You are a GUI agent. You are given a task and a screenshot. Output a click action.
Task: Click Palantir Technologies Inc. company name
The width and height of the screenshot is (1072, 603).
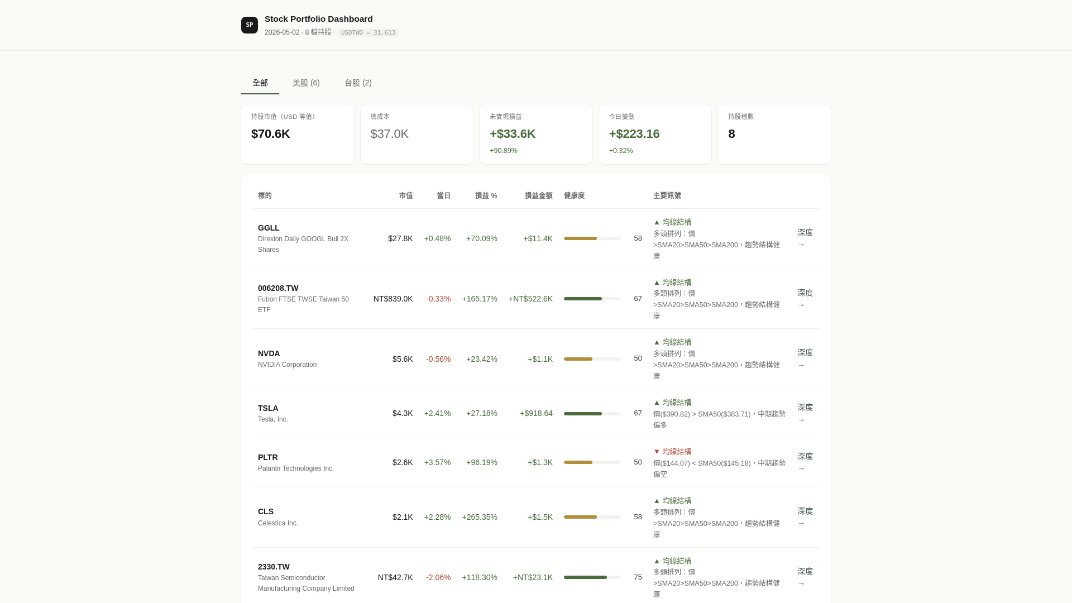[x=296, y=468]
